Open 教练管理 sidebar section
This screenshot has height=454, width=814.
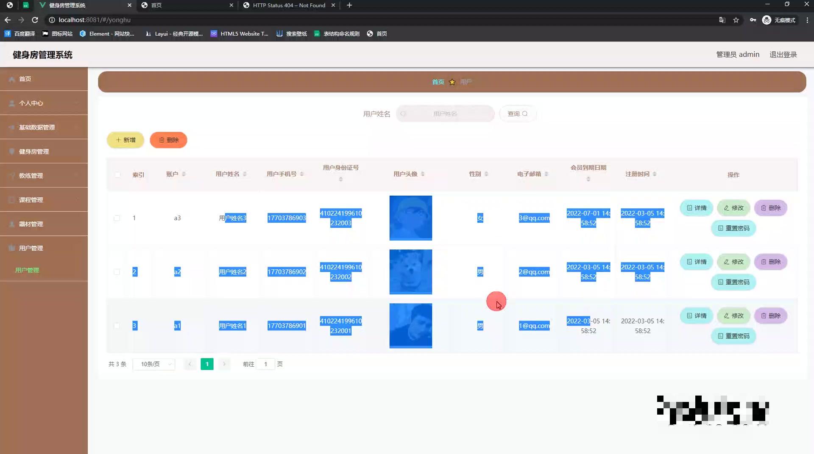click(x=31, y=175)
